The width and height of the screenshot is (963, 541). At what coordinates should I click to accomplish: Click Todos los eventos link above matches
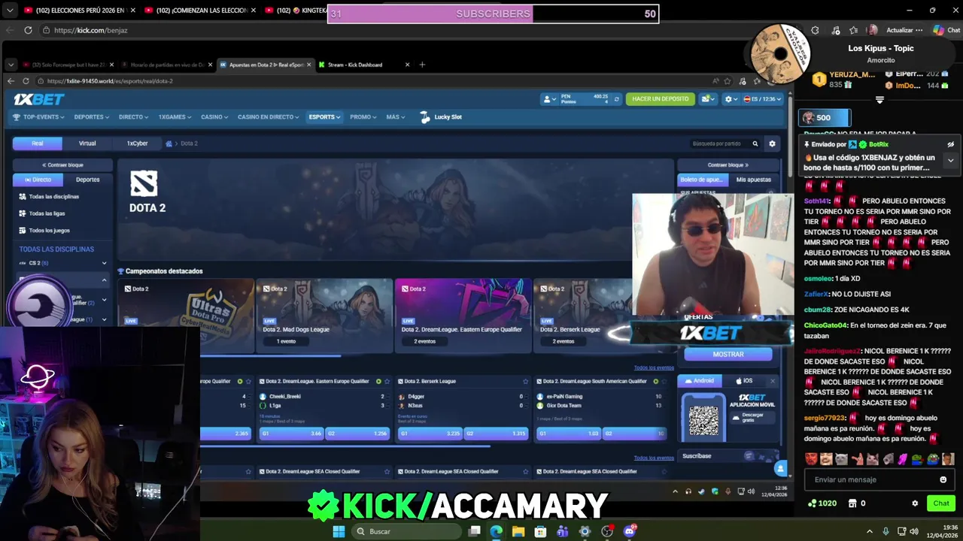point(654,367)
